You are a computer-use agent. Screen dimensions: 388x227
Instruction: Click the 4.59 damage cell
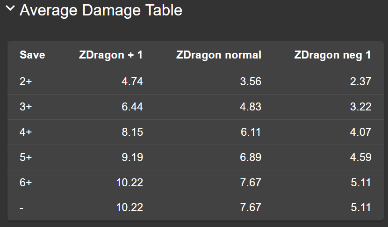click(x=360, y=157)
